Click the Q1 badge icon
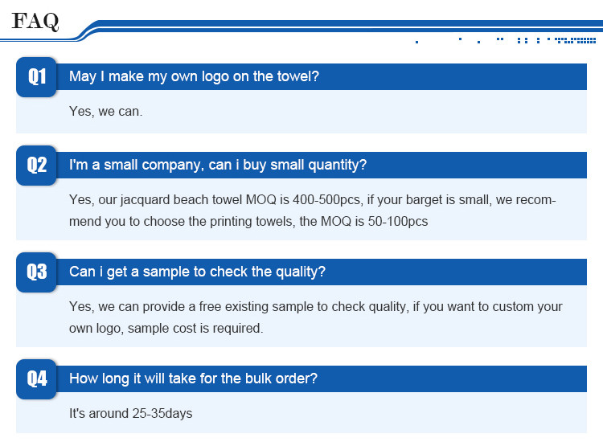The height and width of the screenshot is (446, 603). 36,77
